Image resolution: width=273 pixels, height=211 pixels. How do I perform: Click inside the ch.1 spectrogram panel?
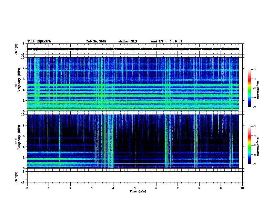tap(133, 84)
